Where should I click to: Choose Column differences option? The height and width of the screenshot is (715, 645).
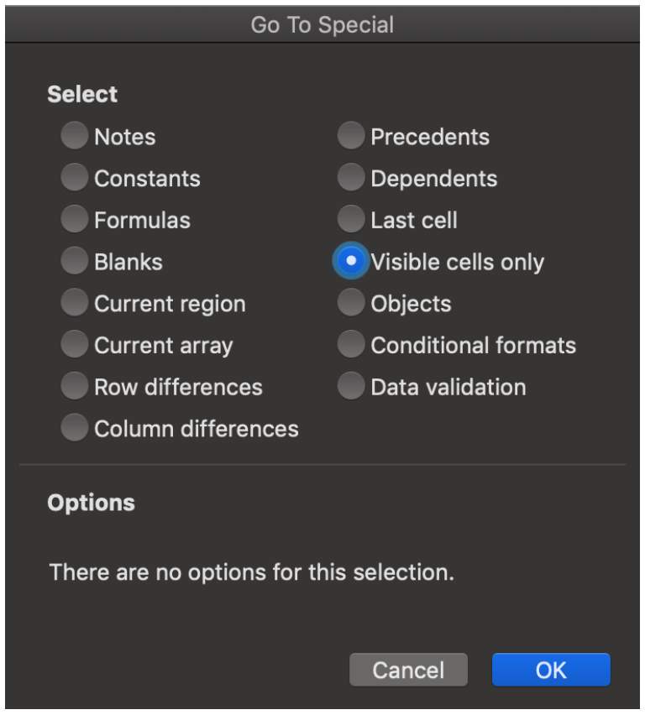(75, 428)
